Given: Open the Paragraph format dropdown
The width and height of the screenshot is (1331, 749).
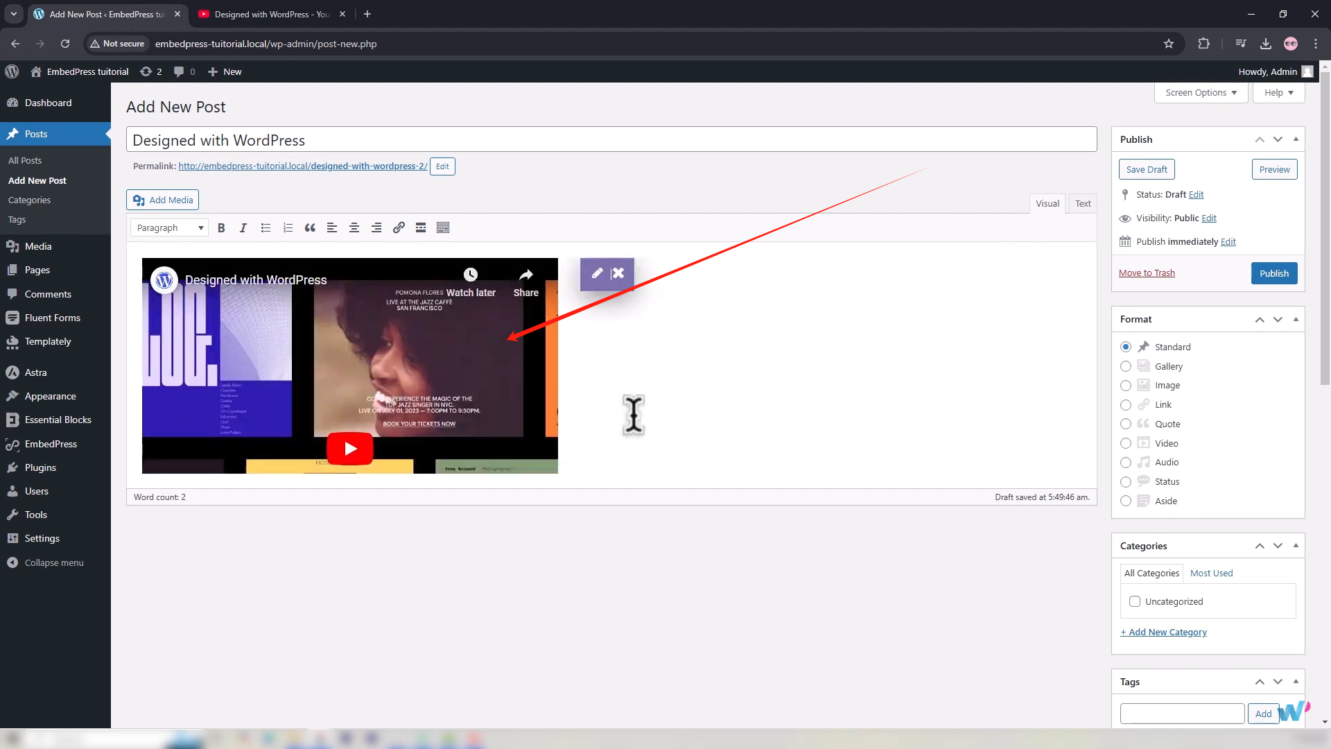Looking at the screenshot, I should click(170, 227).
